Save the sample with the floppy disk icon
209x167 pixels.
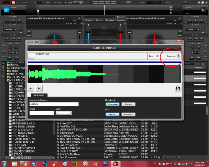tap(178, 88)
